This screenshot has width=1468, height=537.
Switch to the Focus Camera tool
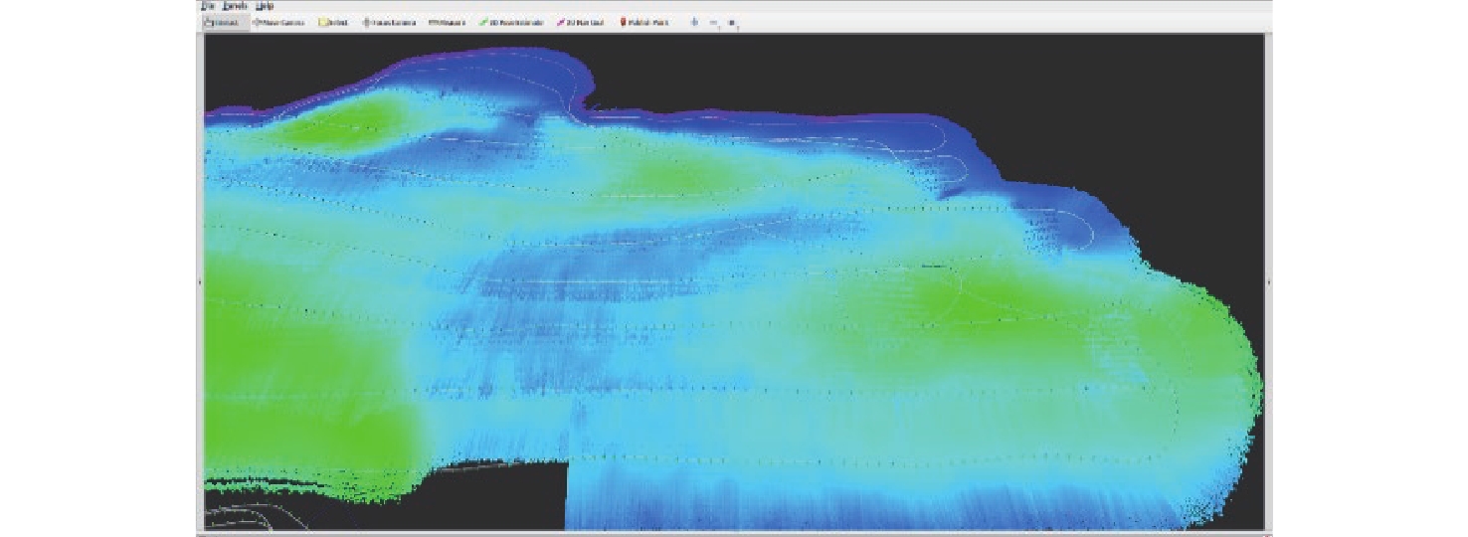pyautogui.click(x=389, y=22)
